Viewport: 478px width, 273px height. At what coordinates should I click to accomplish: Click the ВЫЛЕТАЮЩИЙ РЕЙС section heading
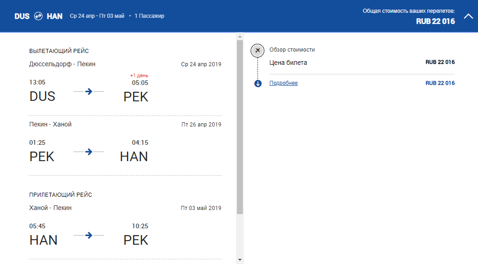(59, 51)
